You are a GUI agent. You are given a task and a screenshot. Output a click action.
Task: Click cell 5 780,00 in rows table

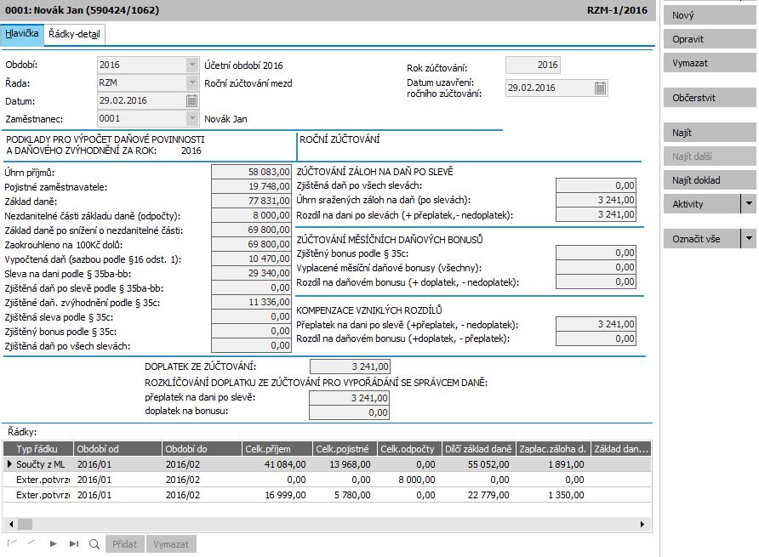point(345,495)
